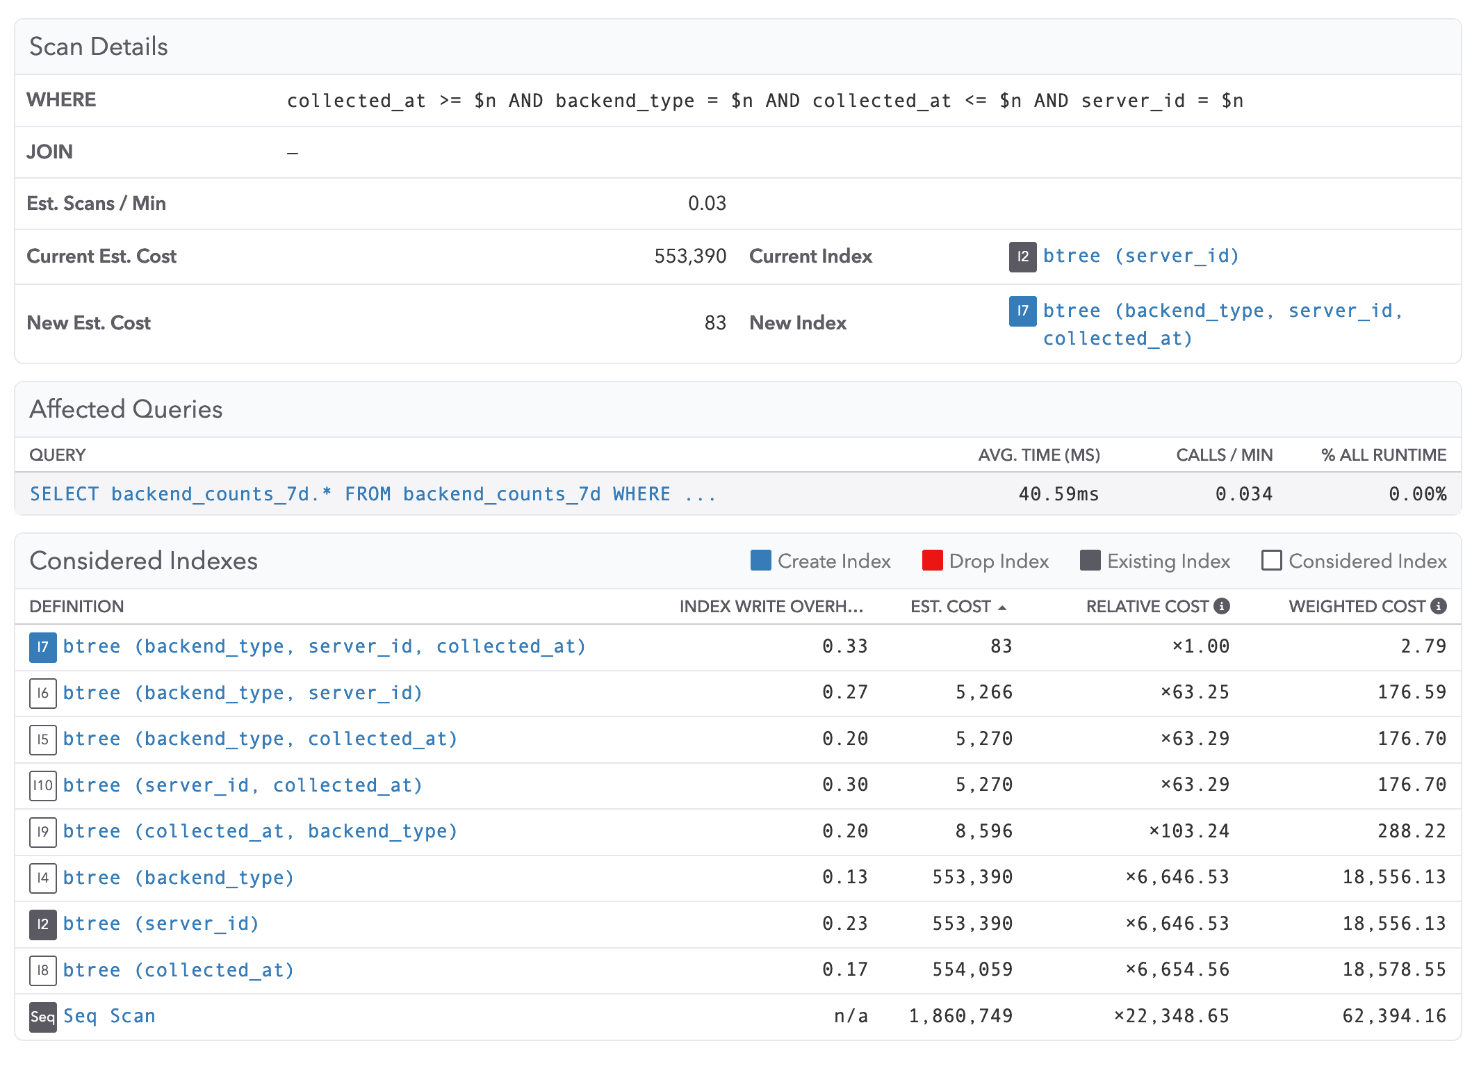The width and height of the screenshot is (1472, 1073).
Task: Open btree (server_id) definition in table
Action: point(161,924)
